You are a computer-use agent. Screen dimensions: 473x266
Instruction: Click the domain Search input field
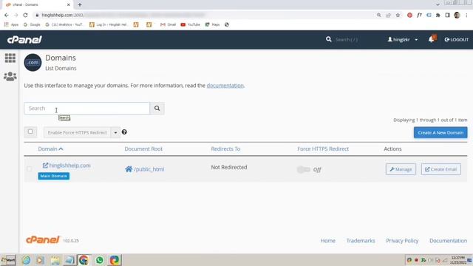pos(87,109)
